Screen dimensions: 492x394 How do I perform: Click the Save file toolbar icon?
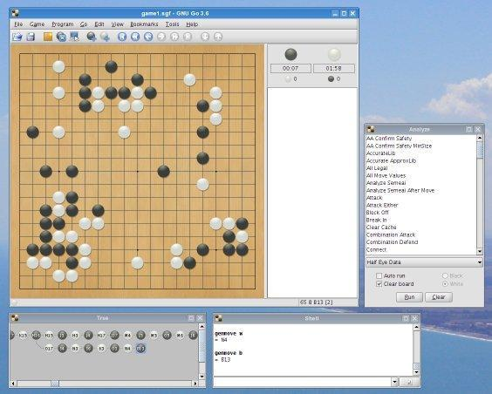(31, 37)
